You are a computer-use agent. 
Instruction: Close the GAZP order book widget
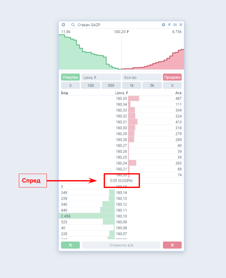[181, 25]
